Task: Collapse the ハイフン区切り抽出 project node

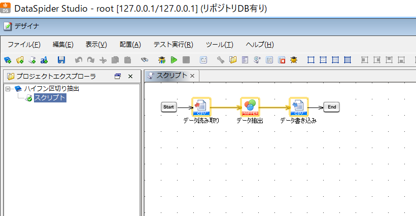Action: pos(8,89)
